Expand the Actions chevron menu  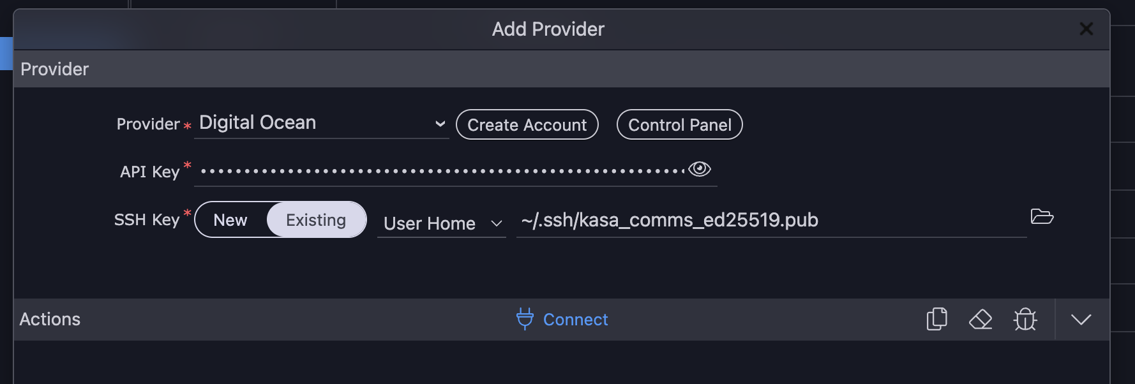click(x=1081, y=319)
